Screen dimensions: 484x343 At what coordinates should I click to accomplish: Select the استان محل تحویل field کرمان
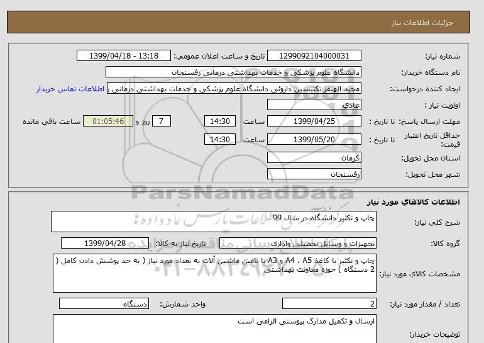coord(314,157)
